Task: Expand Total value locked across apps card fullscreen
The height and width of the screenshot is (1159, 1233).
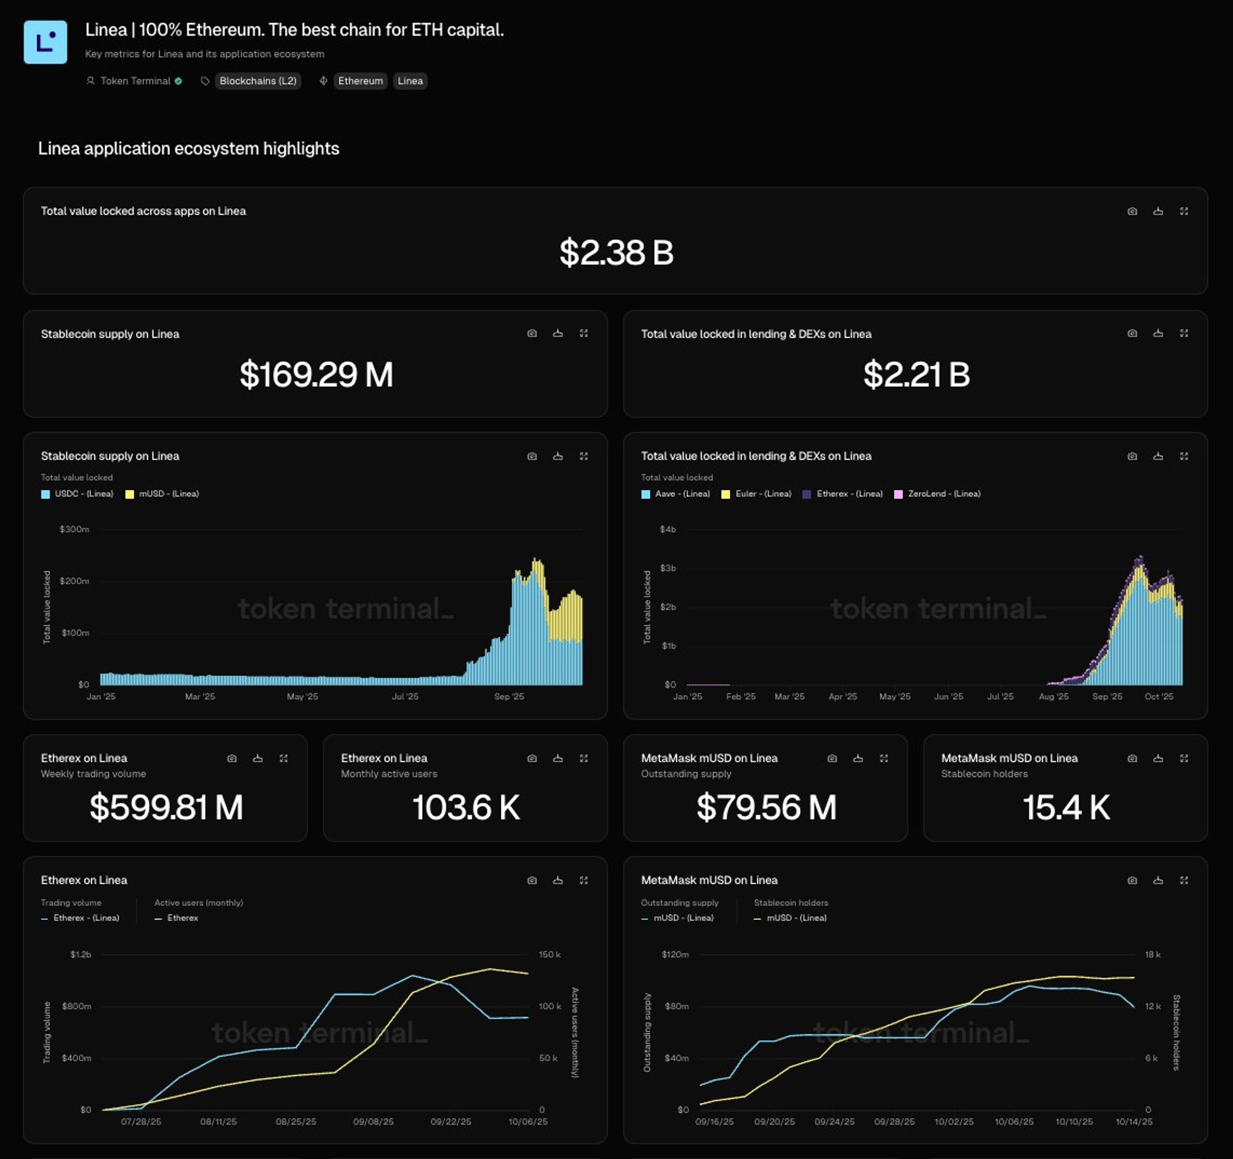Action: click(x=1183, y=212)
